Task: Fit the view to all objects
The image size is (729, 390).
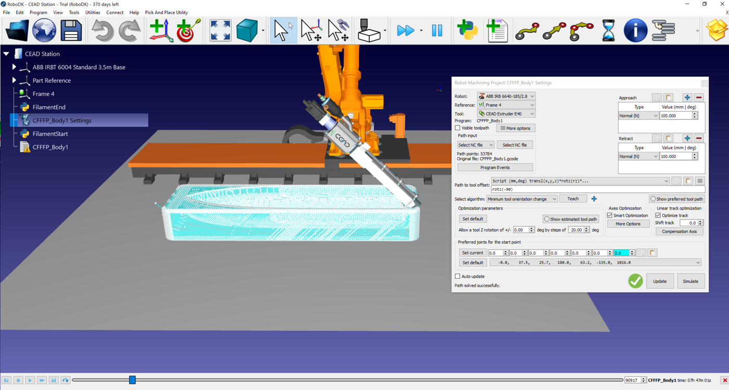Action: (x=220, y=30)
